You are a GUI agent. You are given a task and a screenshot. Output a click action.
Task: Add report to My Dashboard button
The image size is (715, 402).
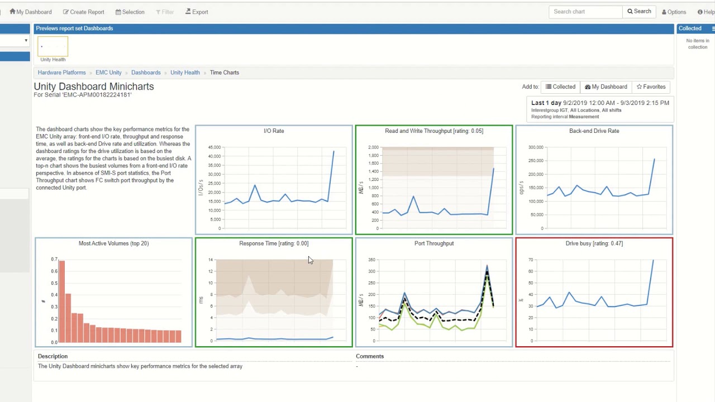pyautogui.click(x=606, y=87)
